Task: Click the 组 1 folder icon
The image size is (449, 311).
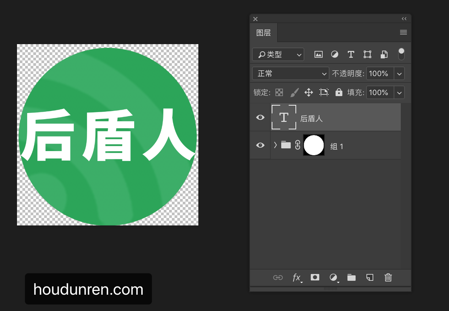Action: tap(286, 145)
